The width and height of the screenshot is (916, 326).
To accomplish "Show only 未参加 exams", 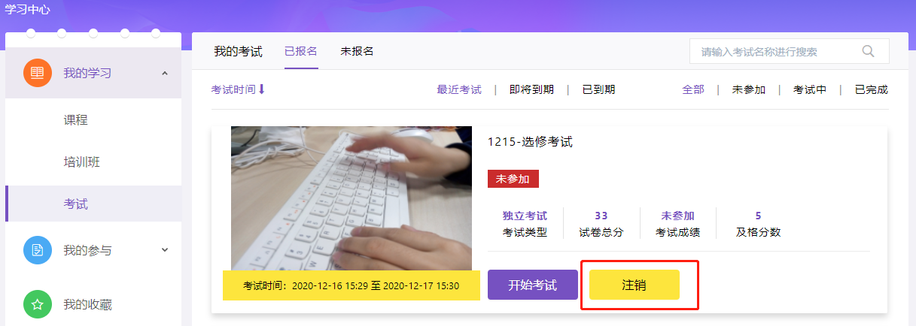I will coord(749,89).
